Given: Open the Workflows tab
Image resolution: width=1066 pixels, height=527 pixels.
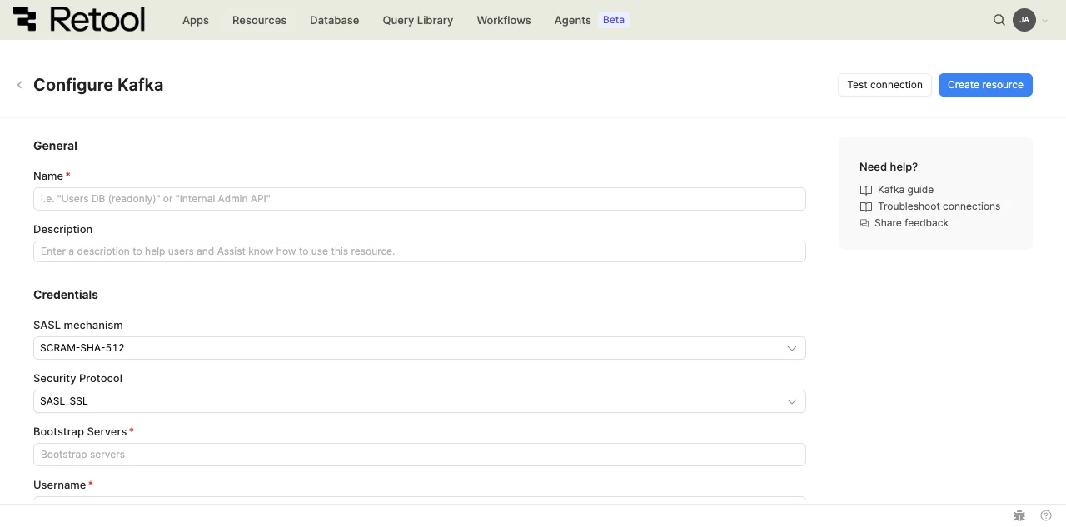Looking at the screenshot, I should click(504, 20).
